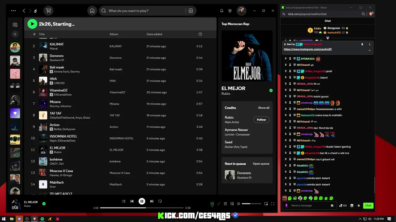396x222 pixels.
Task: Click Brave zoom icon in address bar
Action: [x=363, y=14]
